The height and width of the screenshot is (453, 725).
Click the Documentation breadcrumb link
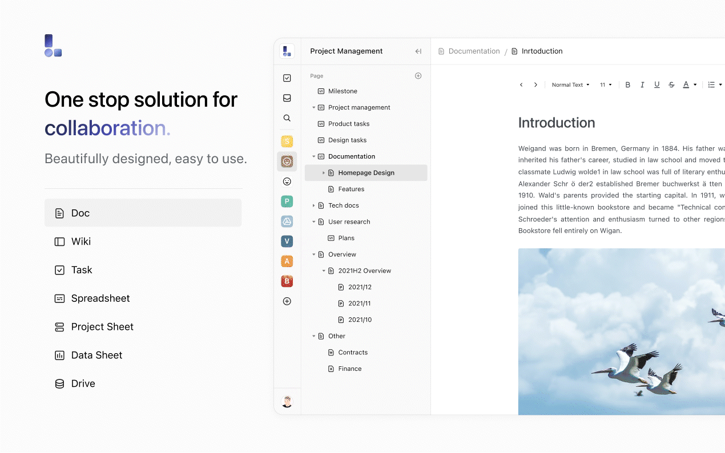point(469,51)
